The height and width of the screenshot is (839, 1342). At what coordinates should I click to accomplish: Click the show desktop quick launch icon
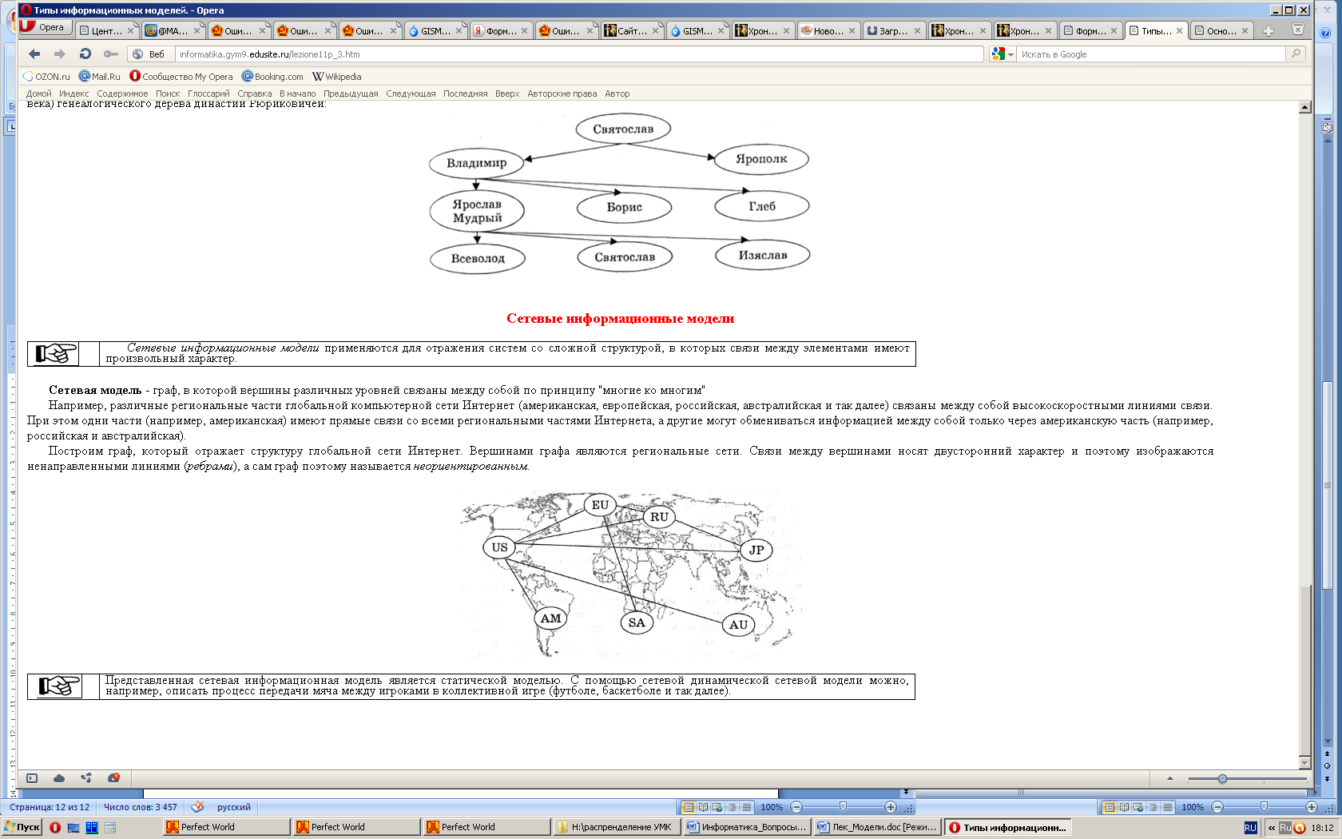73,828
